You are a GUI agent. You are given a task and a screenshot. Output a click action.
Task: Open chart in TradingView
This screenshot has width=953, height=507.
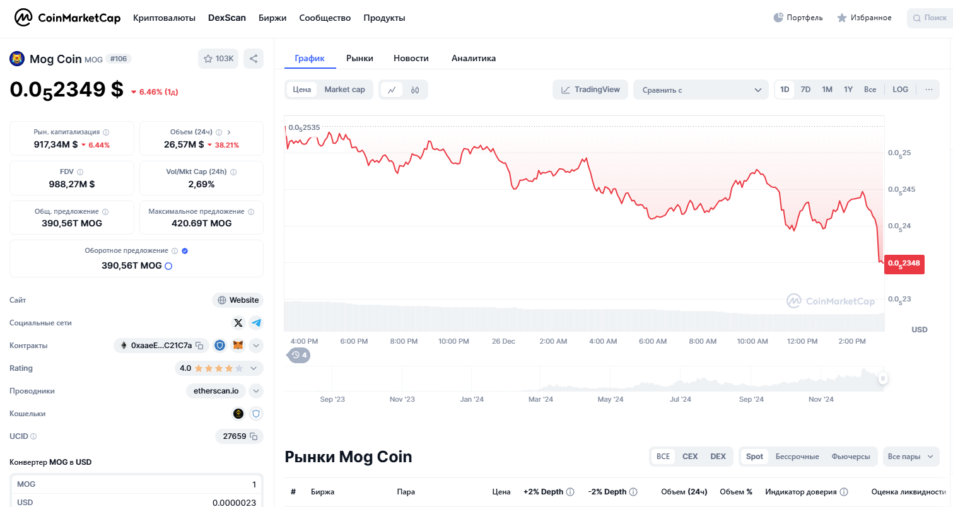click(590, 89)
